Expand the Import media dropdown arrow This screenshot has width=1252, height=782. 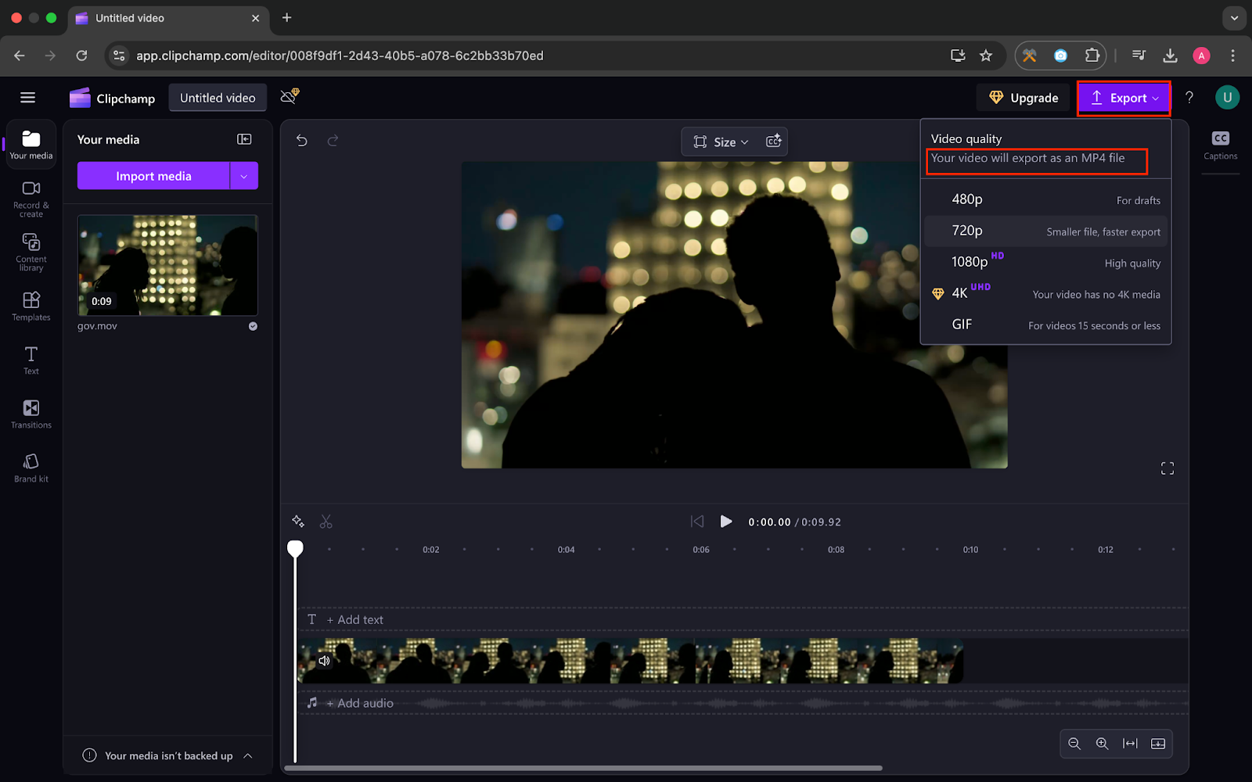point(244,176)
